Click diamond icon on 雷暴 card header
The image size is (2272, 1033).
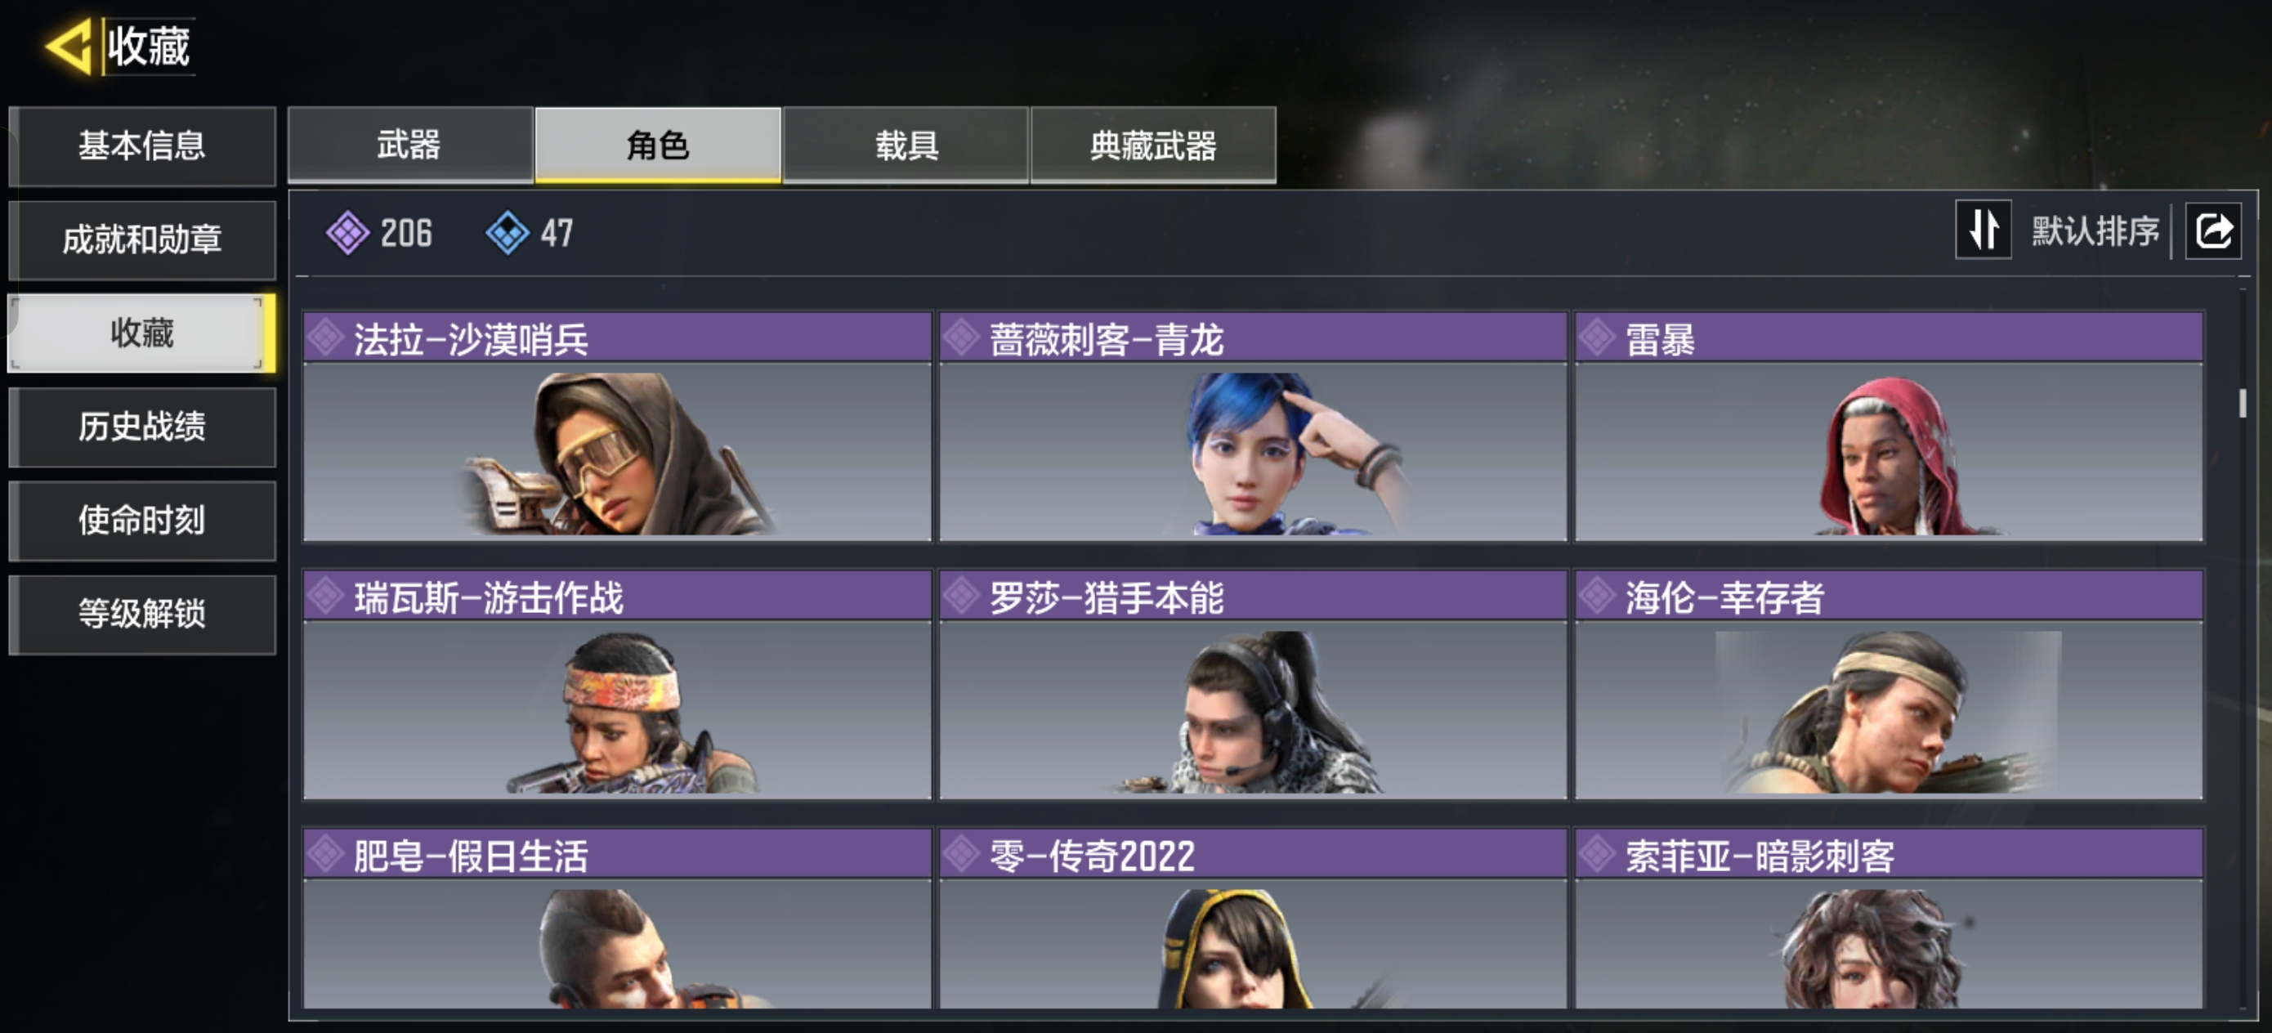point(1596,338)
